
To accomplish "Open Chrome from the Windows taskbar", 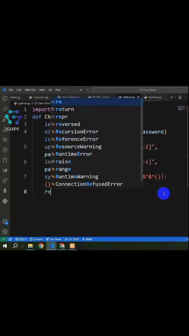I will [x=41, y=246].
